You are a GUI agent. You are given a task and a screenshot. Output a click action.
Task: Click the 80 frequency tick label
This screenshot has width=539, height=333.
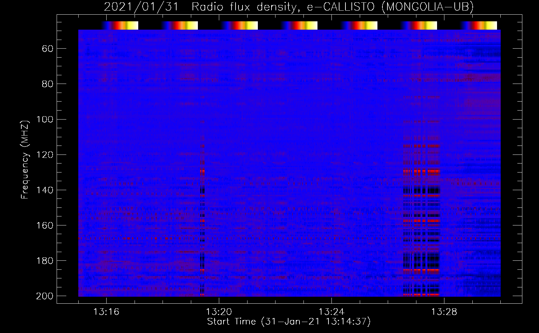click(x=47, y=84)
